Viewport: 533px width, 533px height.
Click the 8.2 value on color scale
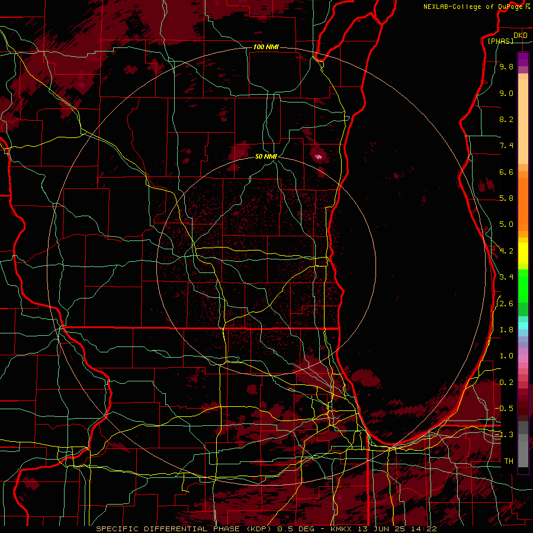coord(506,119)
